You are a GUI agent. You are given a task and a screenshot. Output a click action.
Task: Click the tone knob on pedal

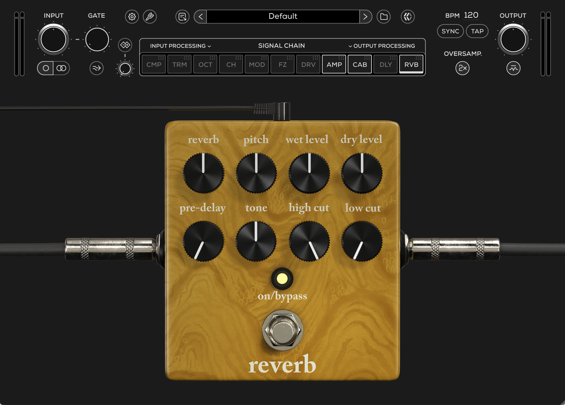coord(256,241)
